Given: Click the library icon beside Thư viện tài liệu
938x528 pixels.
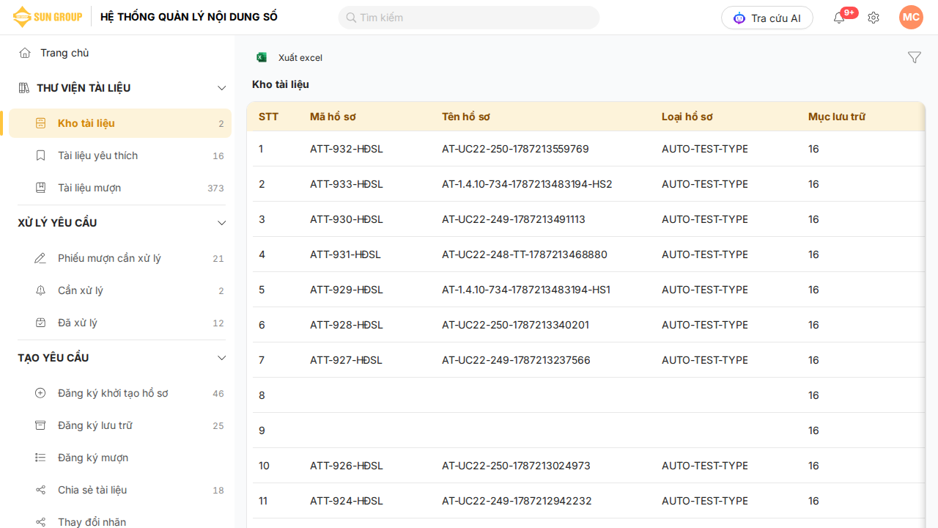Looking at the screenshot, I should tap(24, 88).
